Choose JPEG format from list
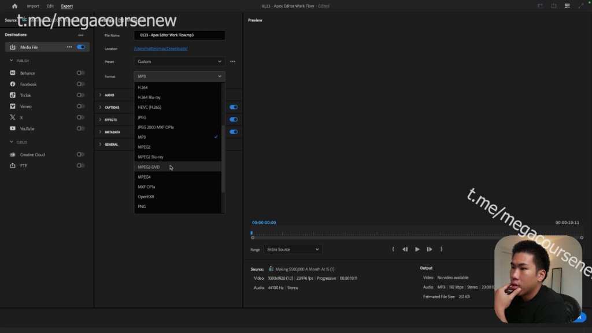The height and width of the screenshot is (333, 592). (177, 117)
